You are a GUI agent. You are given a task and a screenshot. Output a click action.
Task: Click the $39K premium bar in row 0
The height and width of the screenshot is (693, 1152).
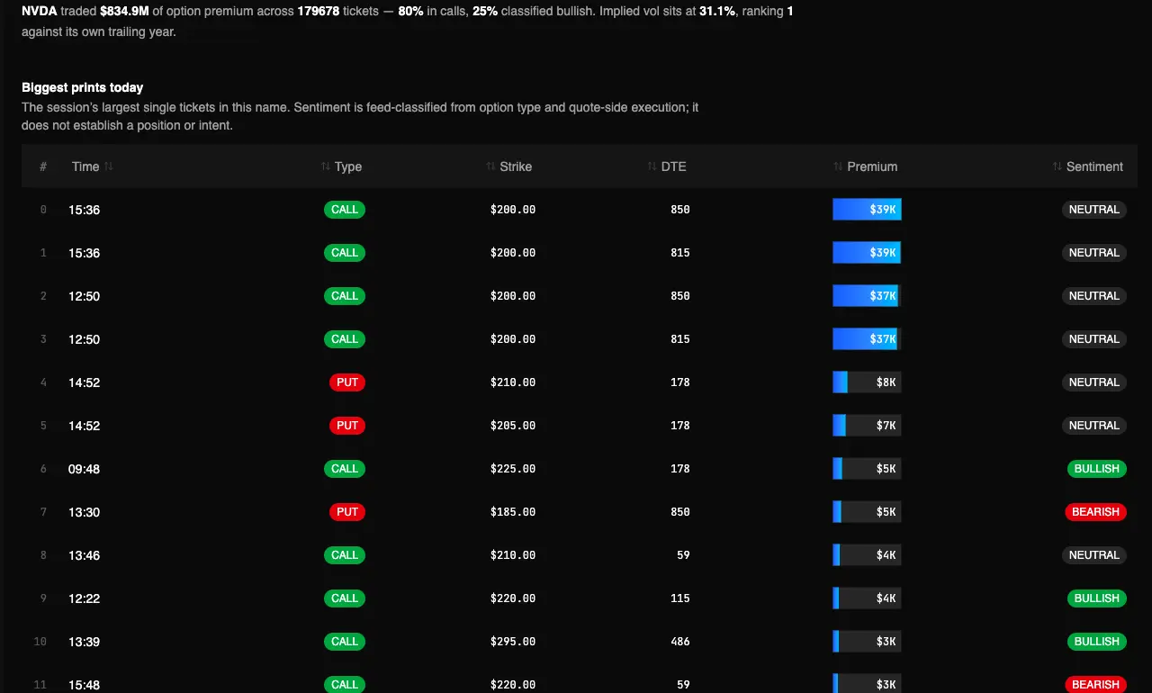coord(867,210)
